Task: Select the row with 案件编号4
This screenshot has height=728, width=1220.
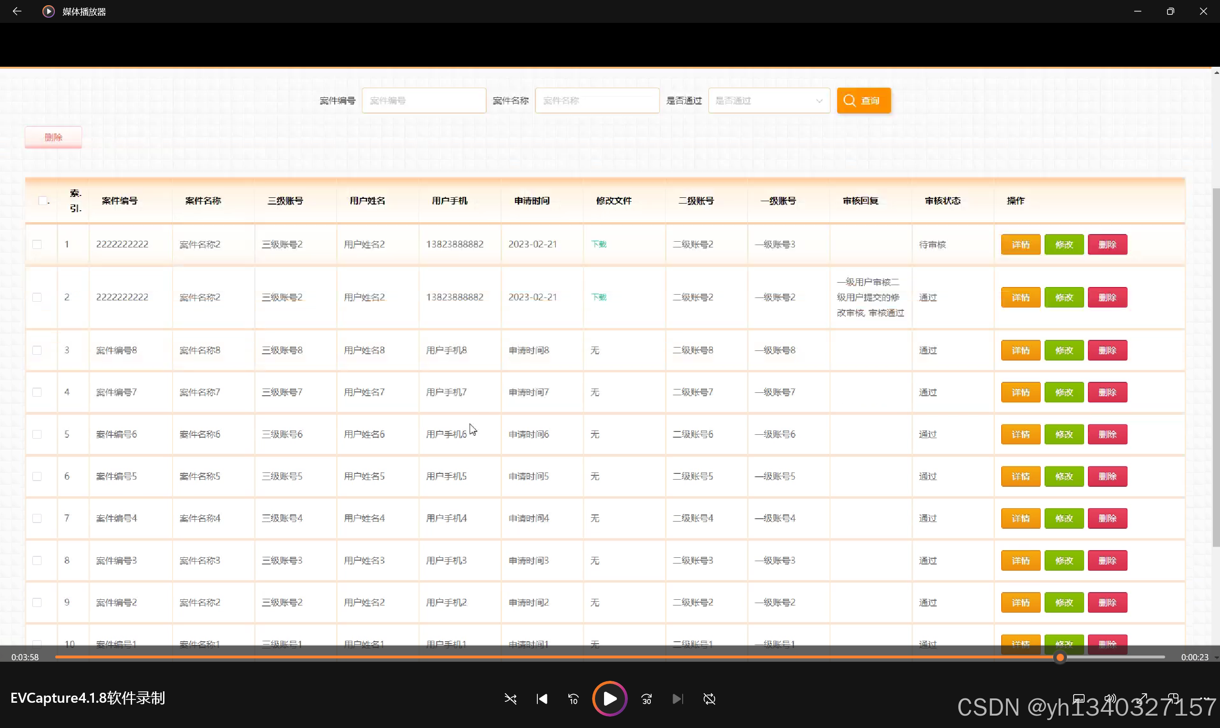Action: coord(37,519)
